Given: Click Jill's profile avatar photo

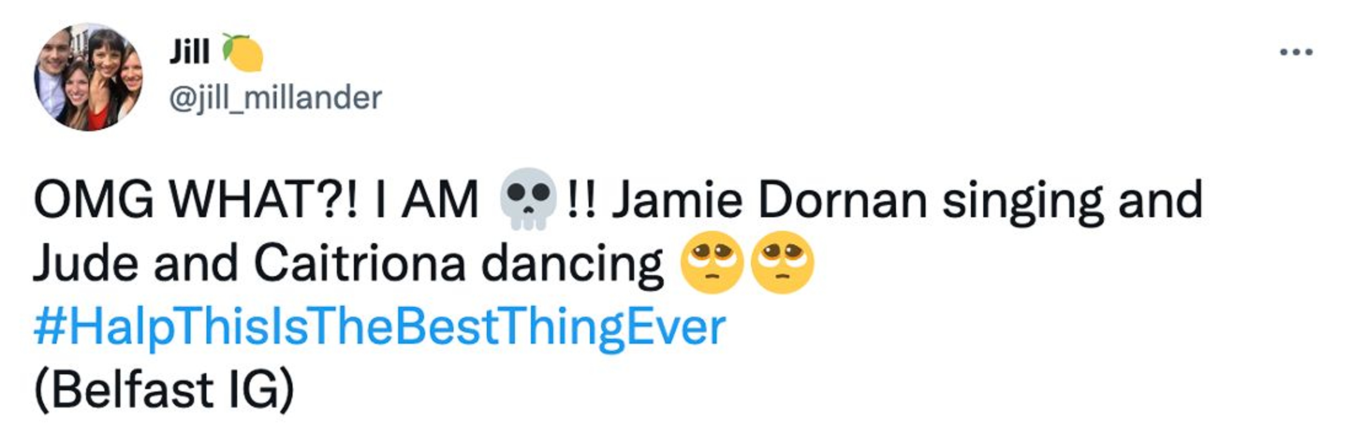Looking at the screenshot, I should (88, 77).
